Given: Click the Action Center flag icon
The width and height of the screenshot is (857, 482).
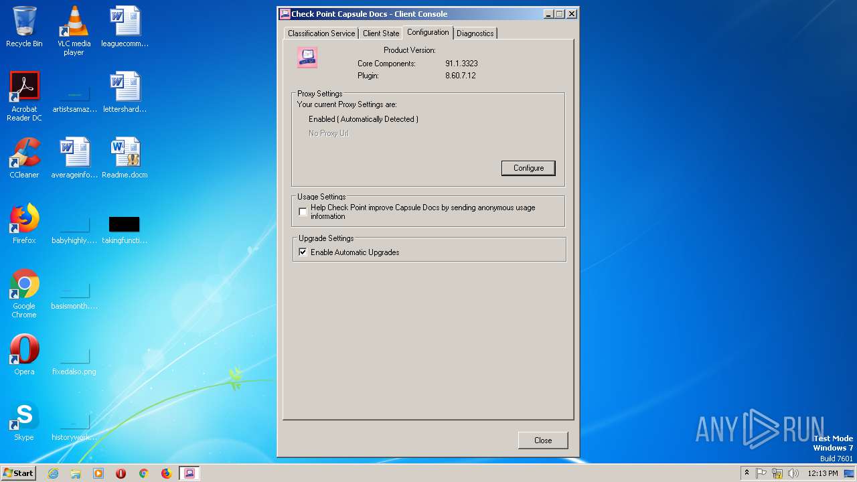Looking at the screenshot, I should coord(761,473).
